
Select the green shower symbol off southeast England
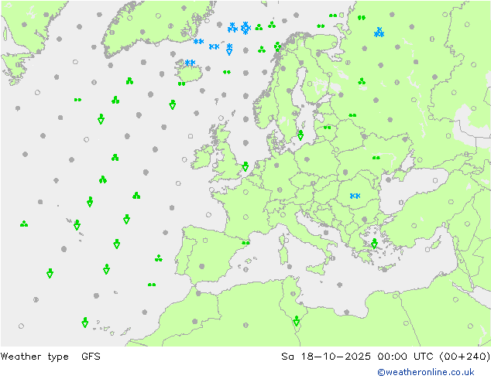point(245,166)
